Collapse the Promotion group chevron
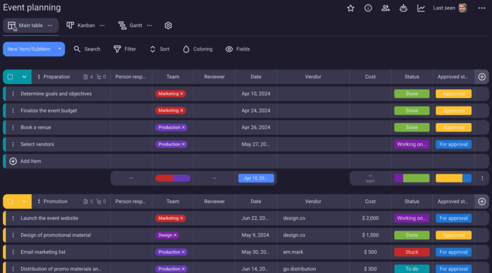492x273 pixels. 24,201
